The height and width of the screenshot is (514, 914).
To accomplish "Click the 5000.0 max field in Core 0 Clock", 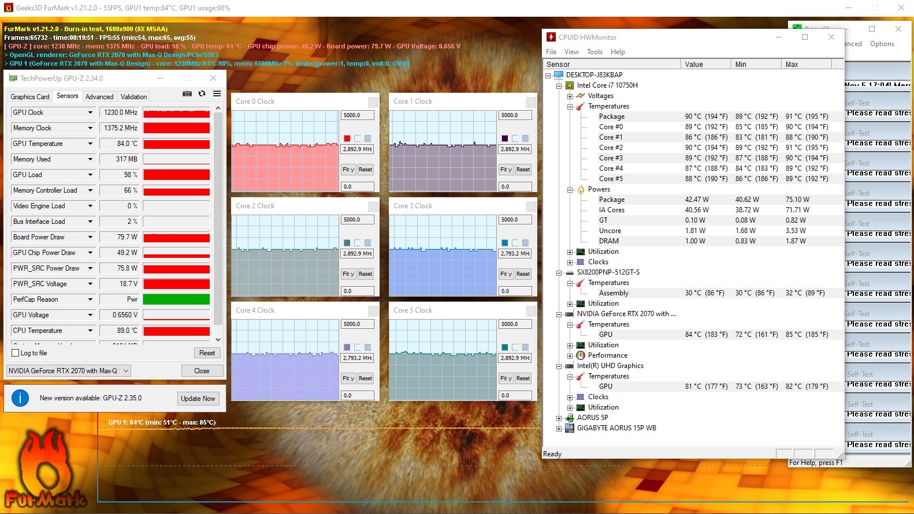I will [358, 115].
